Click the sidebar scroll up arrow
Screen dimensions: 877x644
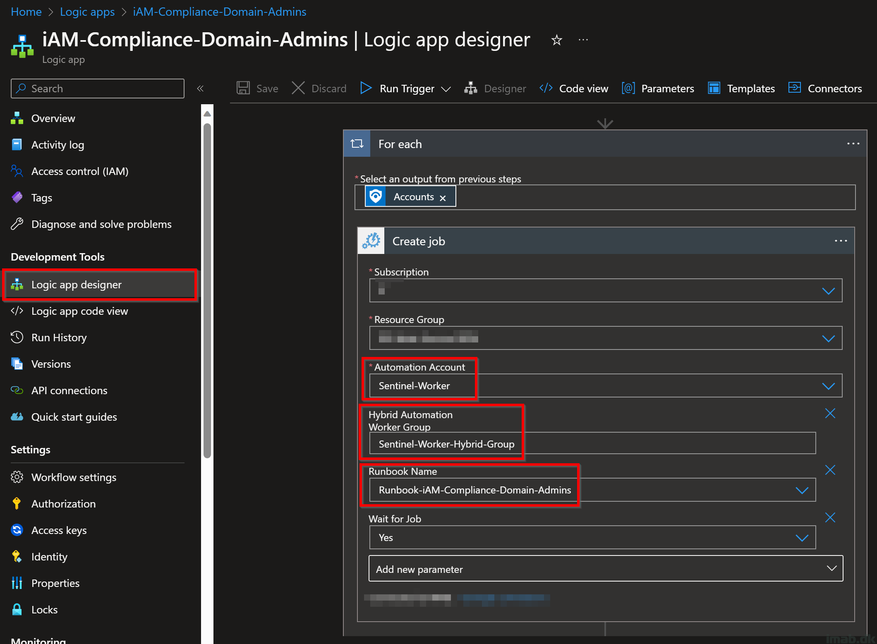point(207,114)
